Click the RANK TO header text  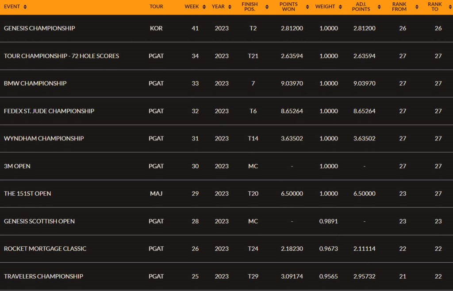click(x=435, y=7)
